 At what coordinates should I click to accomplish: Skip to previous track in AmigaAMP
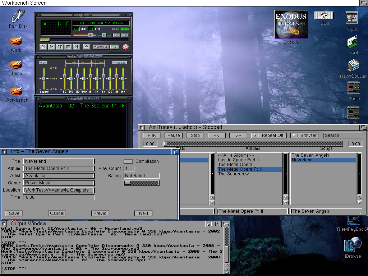43,47
